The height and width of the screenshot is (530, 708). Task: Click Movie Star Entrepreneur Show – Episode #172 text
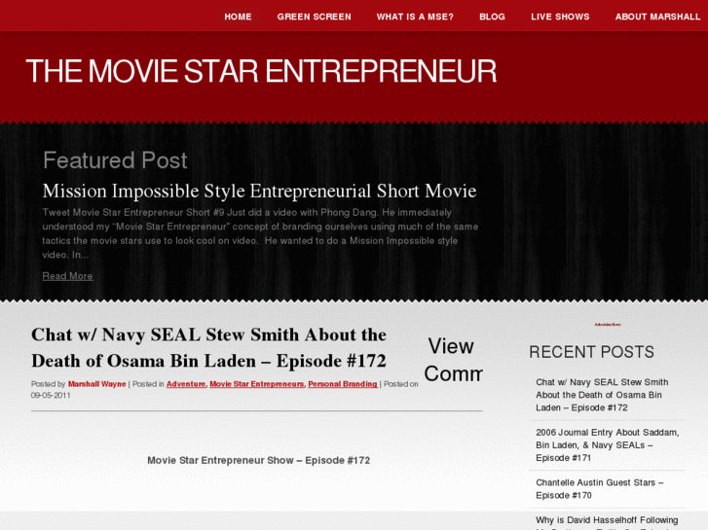tap(259, 461)
